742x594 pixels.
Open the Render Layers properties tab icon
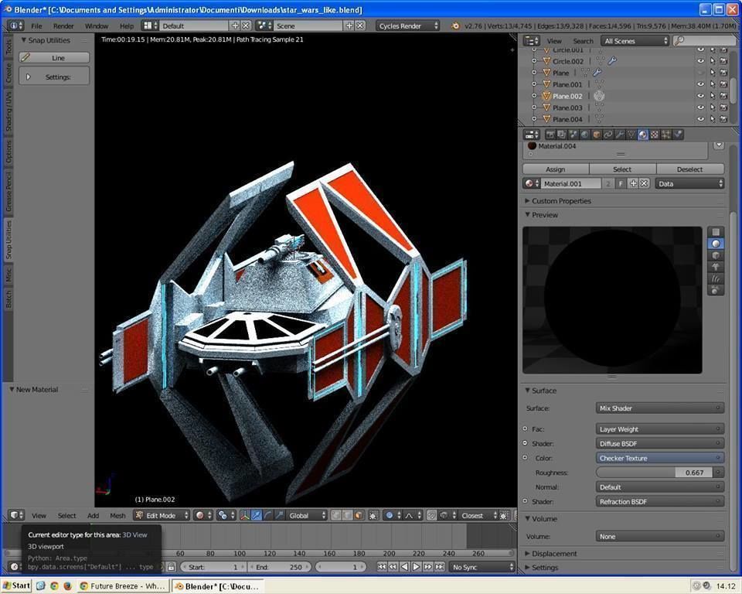coord(562,135)
